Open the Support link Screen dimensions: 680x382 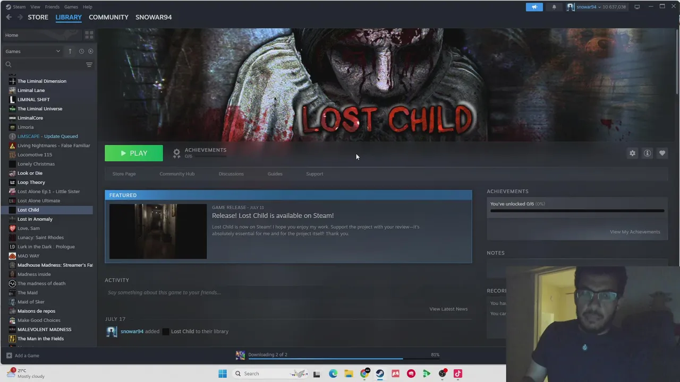click(x=314, y=174)
